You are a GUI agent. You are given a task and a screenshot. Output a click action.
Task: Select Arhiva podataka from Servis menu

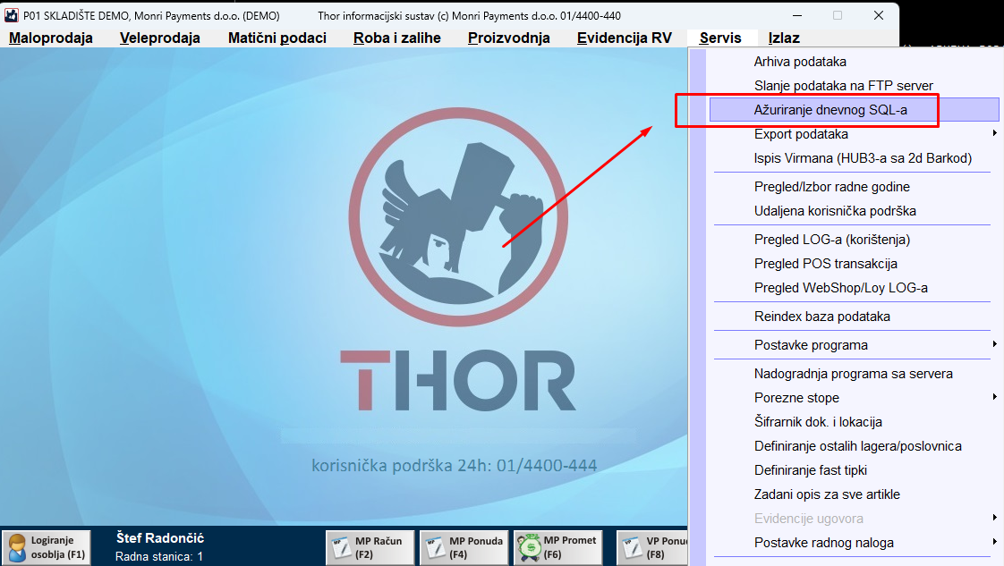[x=855, y=62]
